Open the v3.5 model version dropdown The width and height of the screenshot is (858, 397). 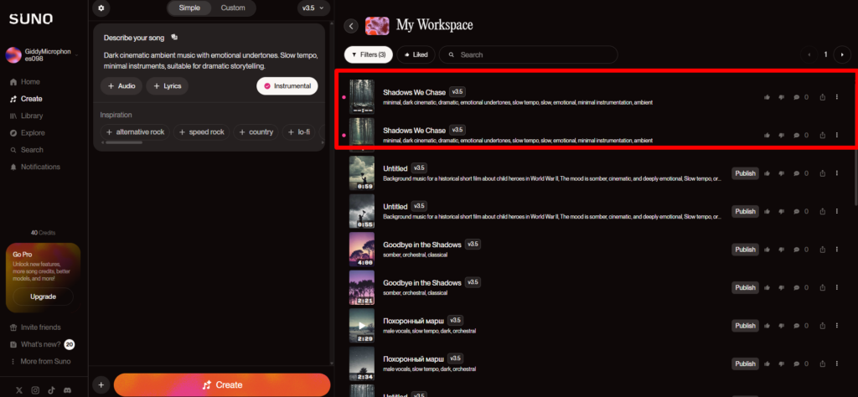313,8
